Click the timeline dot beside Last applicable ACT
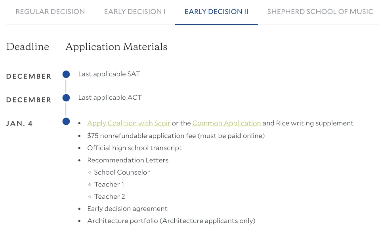The image size is (380, 232). click(x=66, y=98)
